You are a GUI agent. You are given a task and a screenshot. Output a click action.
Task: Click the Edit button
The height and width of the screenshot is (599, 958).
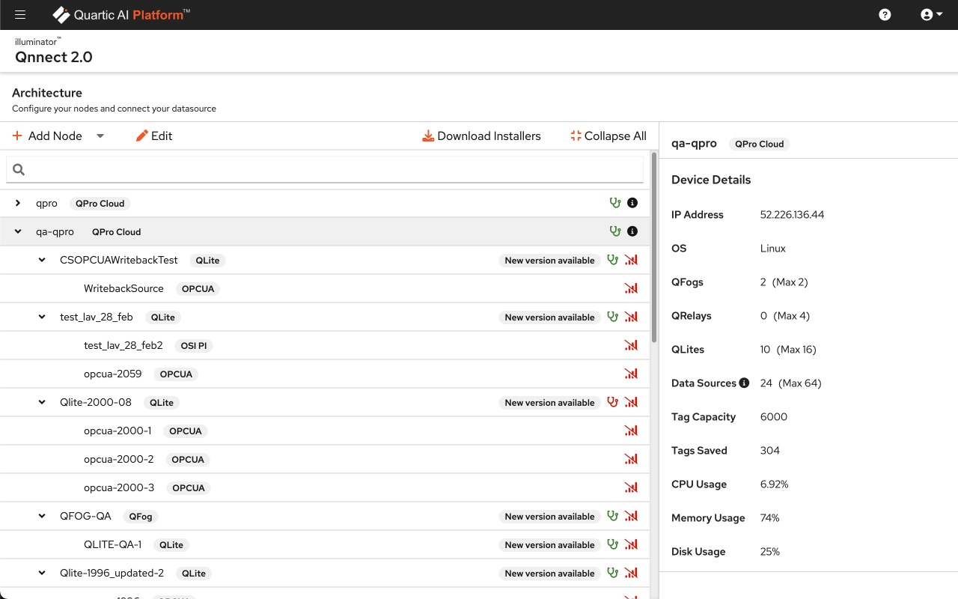154,136
